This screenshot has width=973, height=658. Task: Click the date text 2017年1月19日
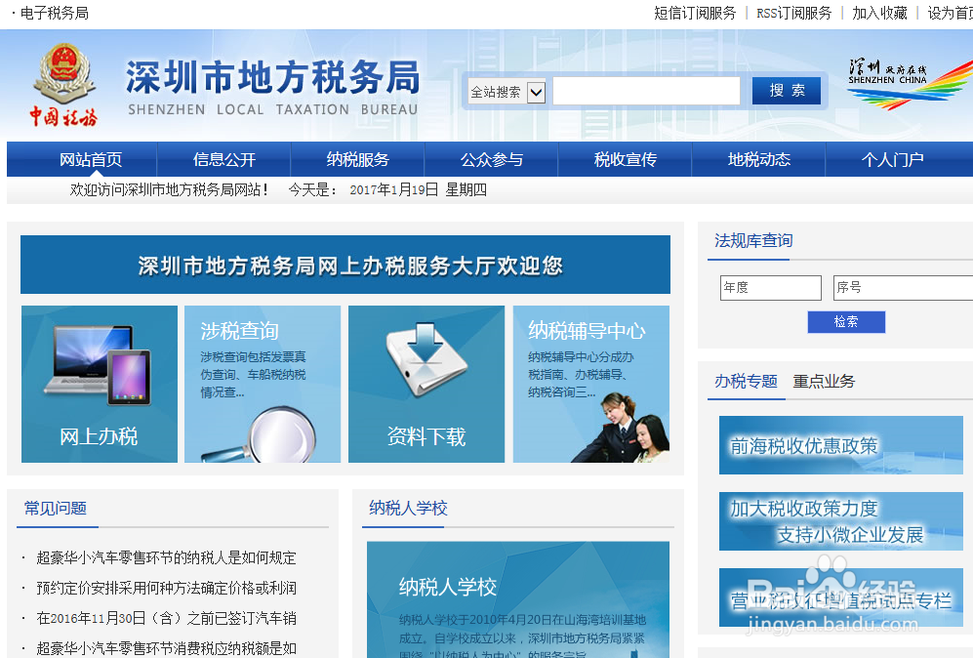394,190
